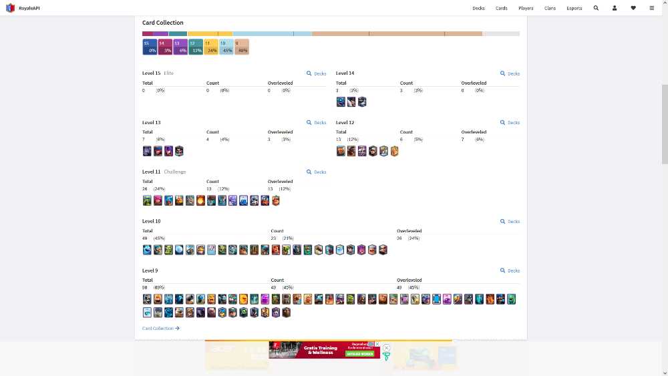Open Decks search for Level 13
The image size is (668, 376).
click(316, 123)
